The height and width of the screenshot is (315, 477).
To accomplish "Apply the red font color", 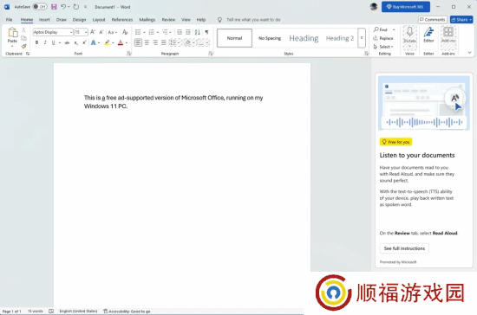I will [x=121, y=42].
